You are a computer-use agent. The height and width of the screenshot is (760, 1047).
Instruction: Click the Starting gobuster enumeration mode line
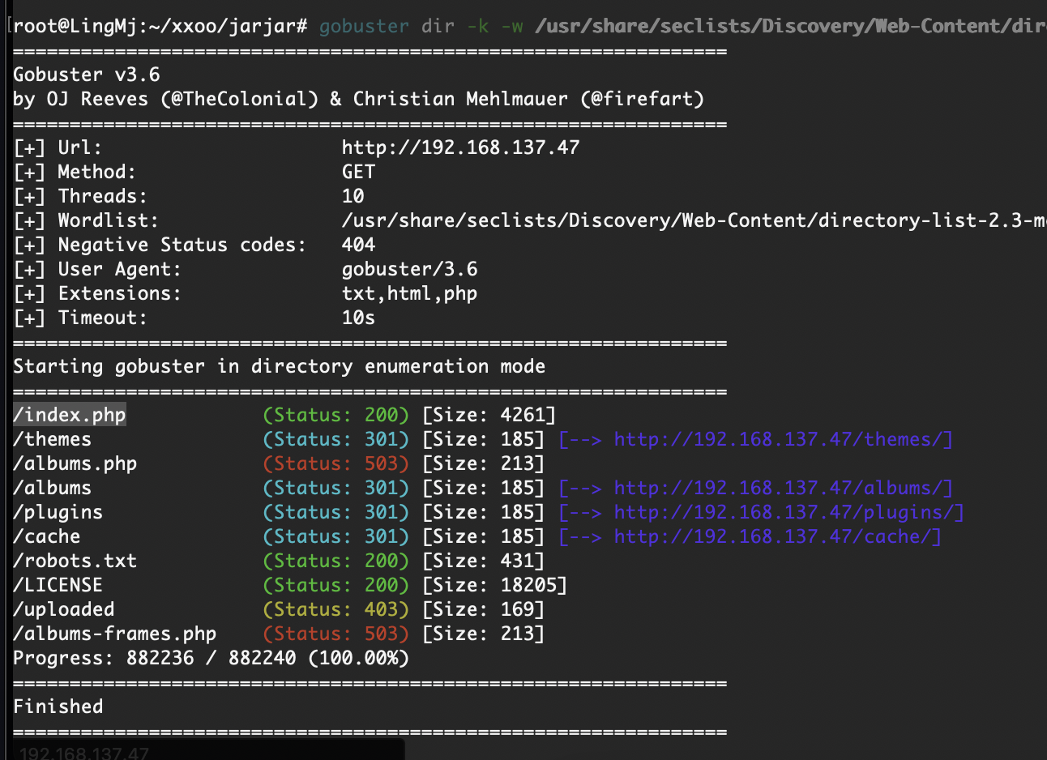pyautogui.click(x=280, y=366)
